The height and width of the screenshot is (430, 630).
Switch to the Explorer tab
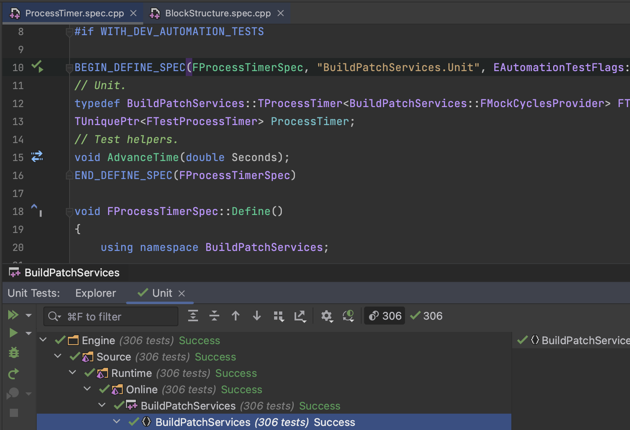(x=95, y=293)
